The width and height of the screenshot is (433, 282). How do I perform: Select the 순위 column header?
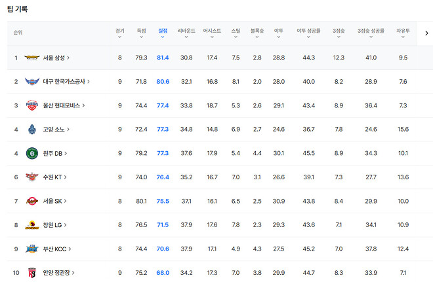[18, 33]
